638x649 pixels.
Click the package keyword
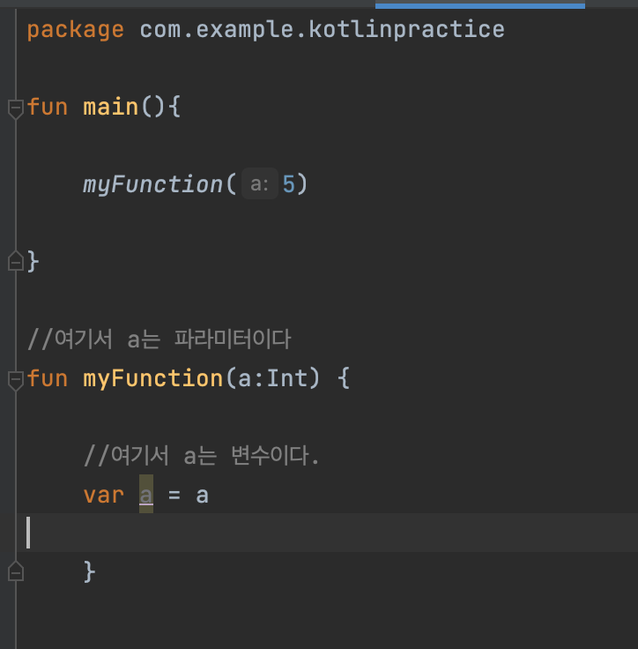click(75, 30)
